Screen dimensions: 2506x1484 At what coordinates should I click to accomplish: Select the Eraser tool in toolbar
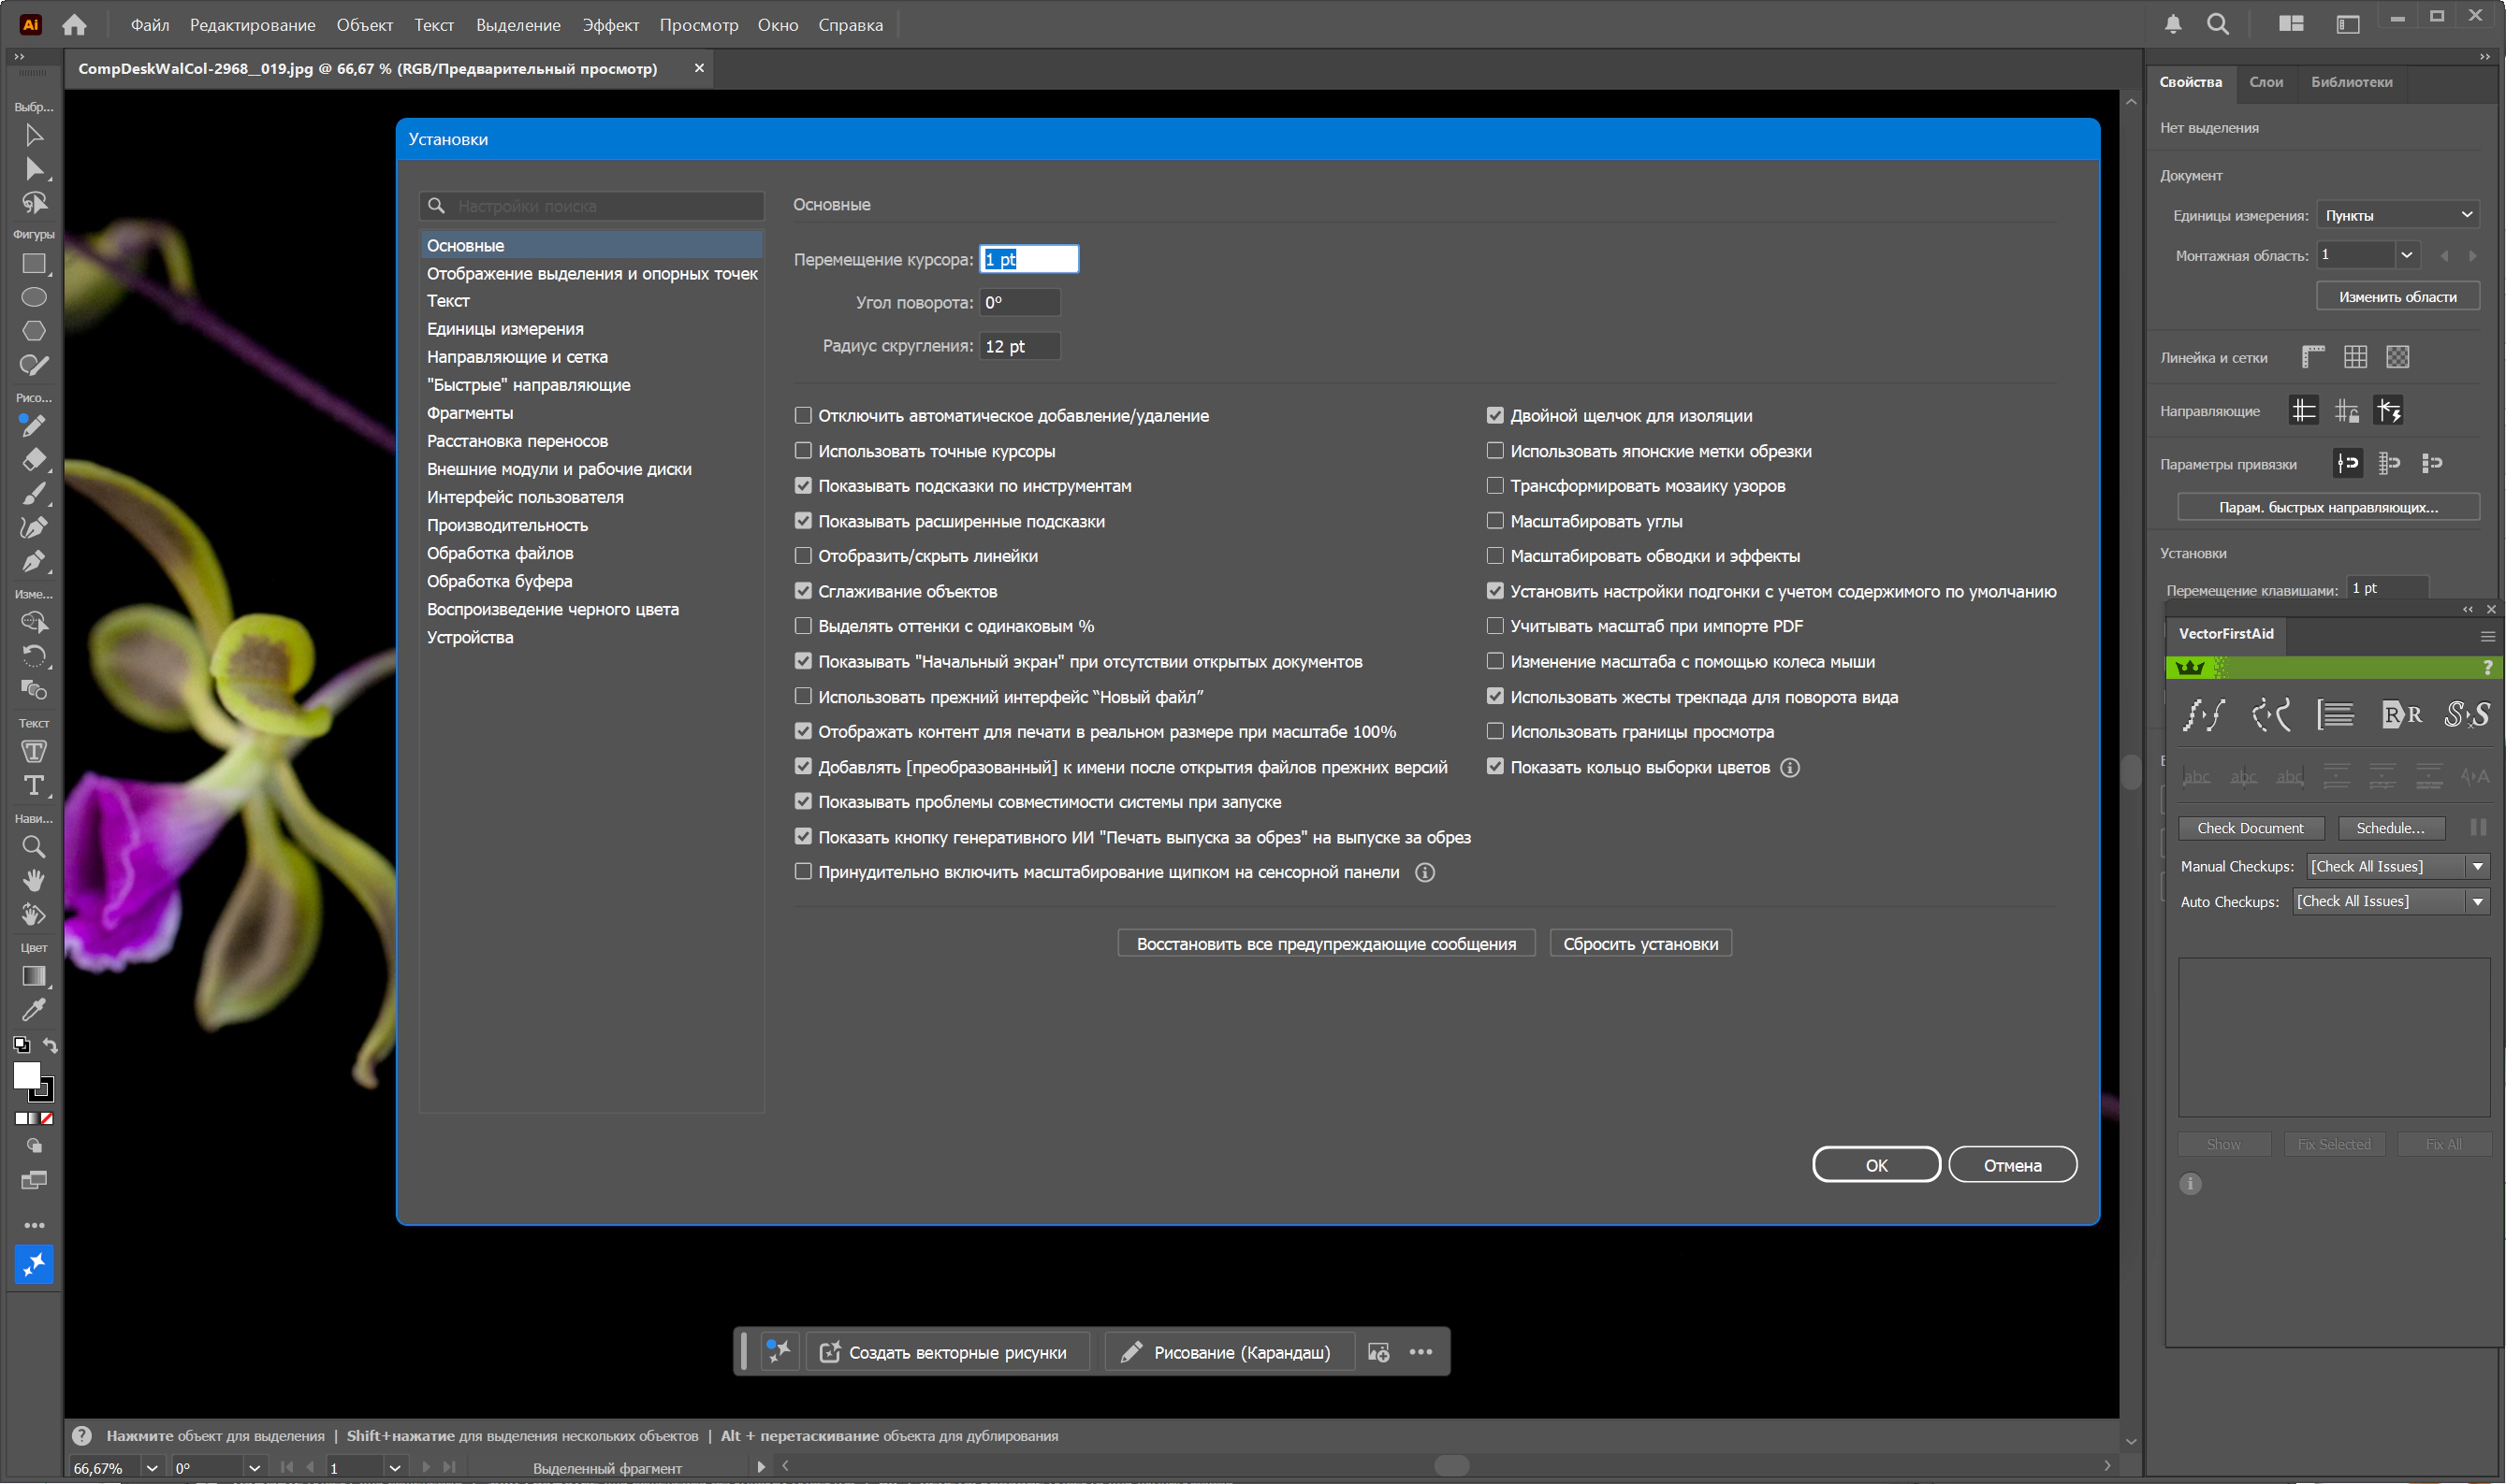click(34, 460)
